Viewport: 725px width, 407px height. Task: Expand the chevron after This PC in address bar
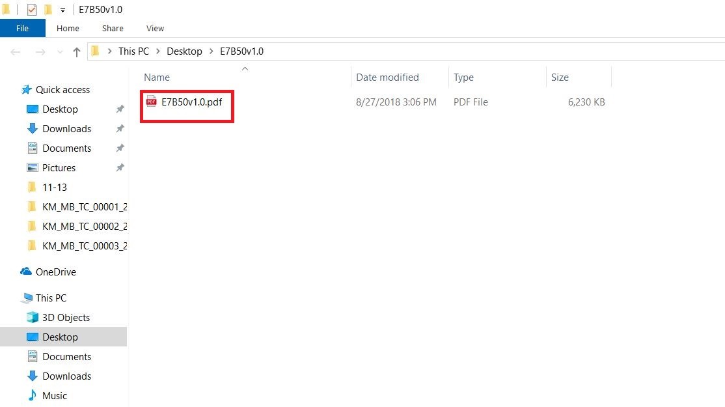[x=158, y=51]
